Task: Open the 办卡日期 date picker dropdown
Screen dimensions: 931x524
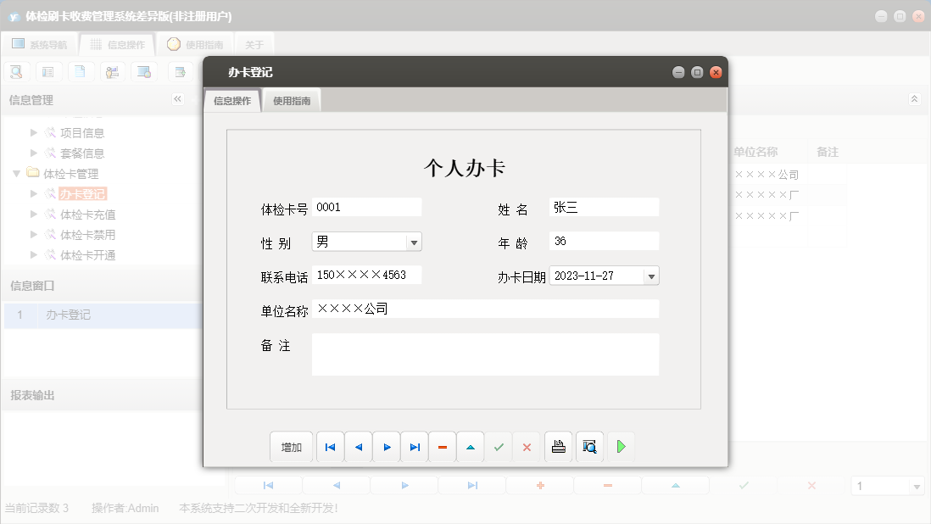Action: tap(651, 275)
